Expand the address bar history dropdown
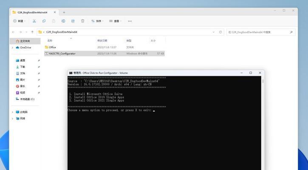The height and width of the screenshot is (170, 308). point(214,32)
